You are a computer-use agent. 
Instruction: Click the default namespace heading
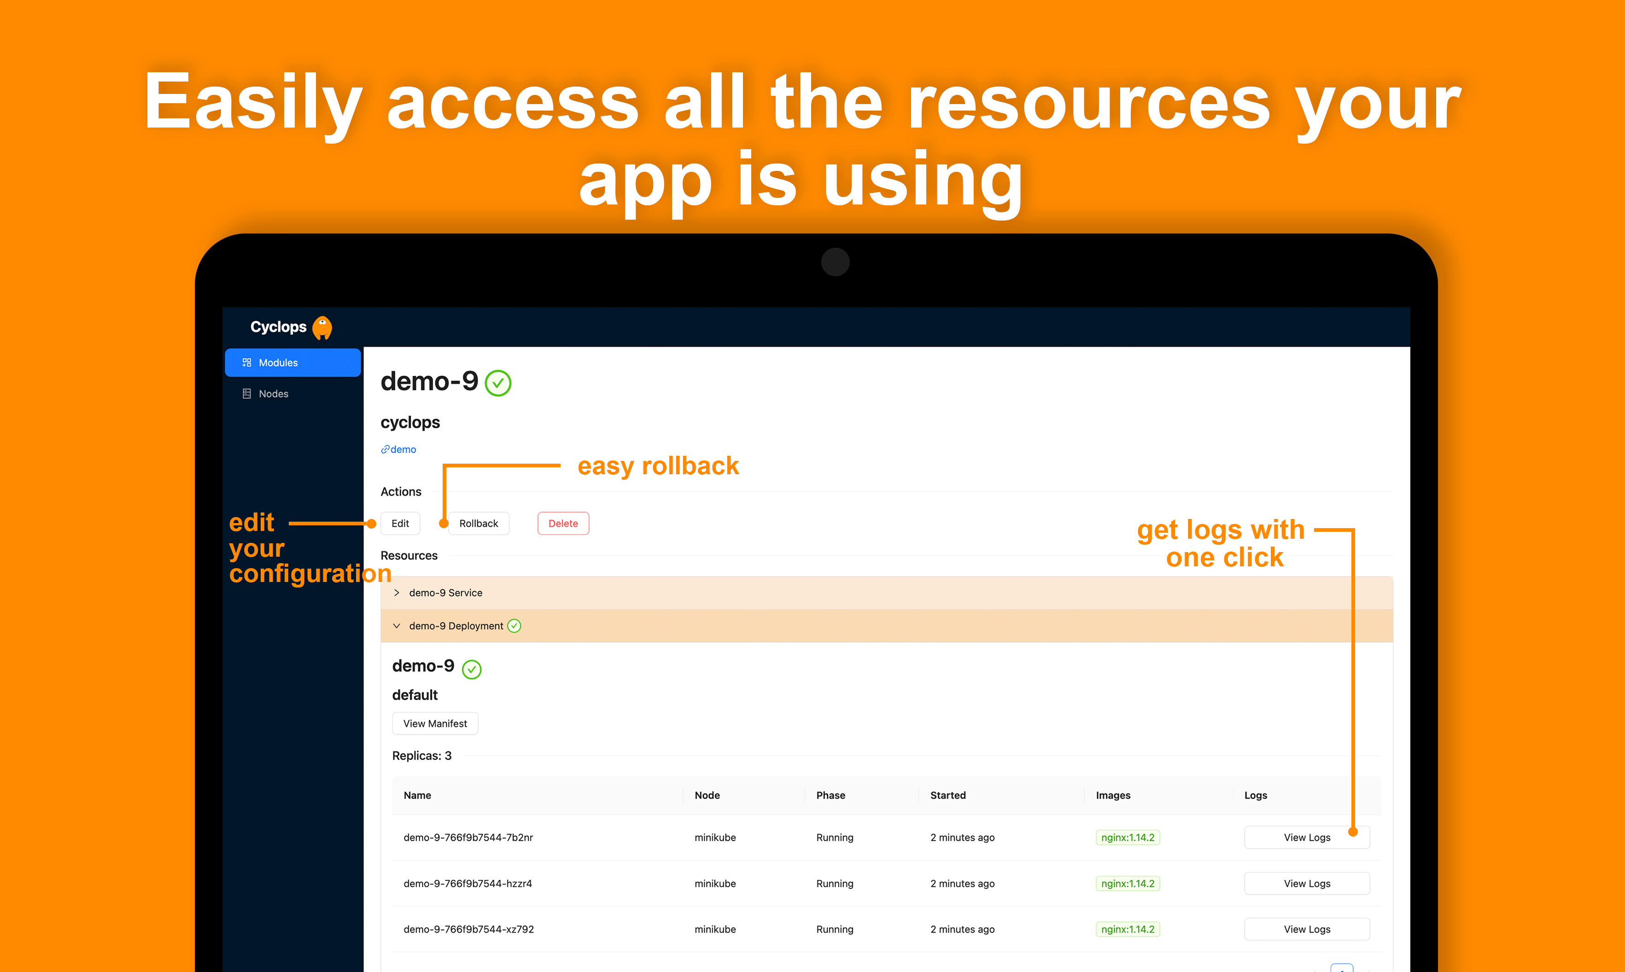click(x=415, y=695)
